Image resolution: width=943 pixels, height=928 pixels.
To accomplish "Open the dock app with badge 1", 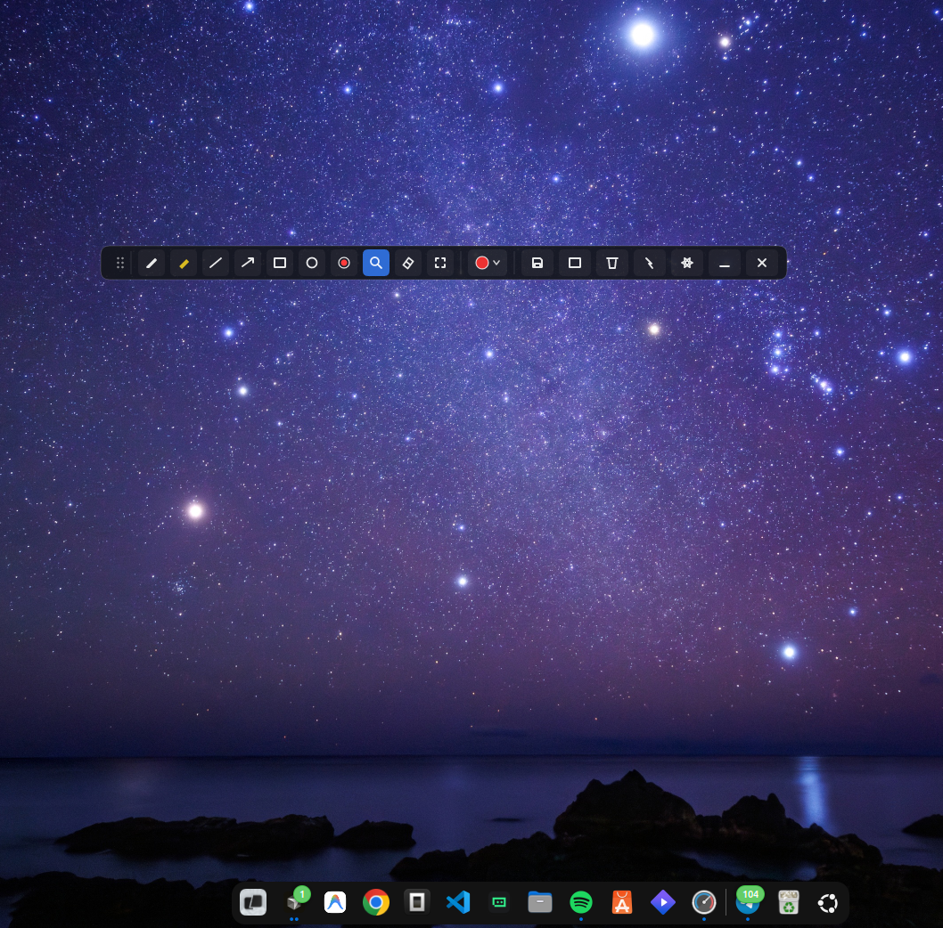I will [294, 902].
